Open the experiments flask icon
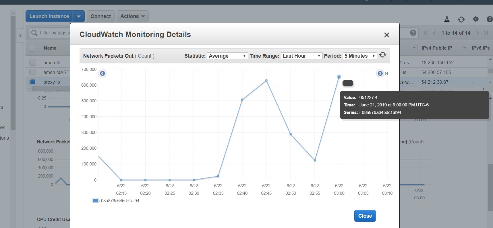 (x=447, y=19)
